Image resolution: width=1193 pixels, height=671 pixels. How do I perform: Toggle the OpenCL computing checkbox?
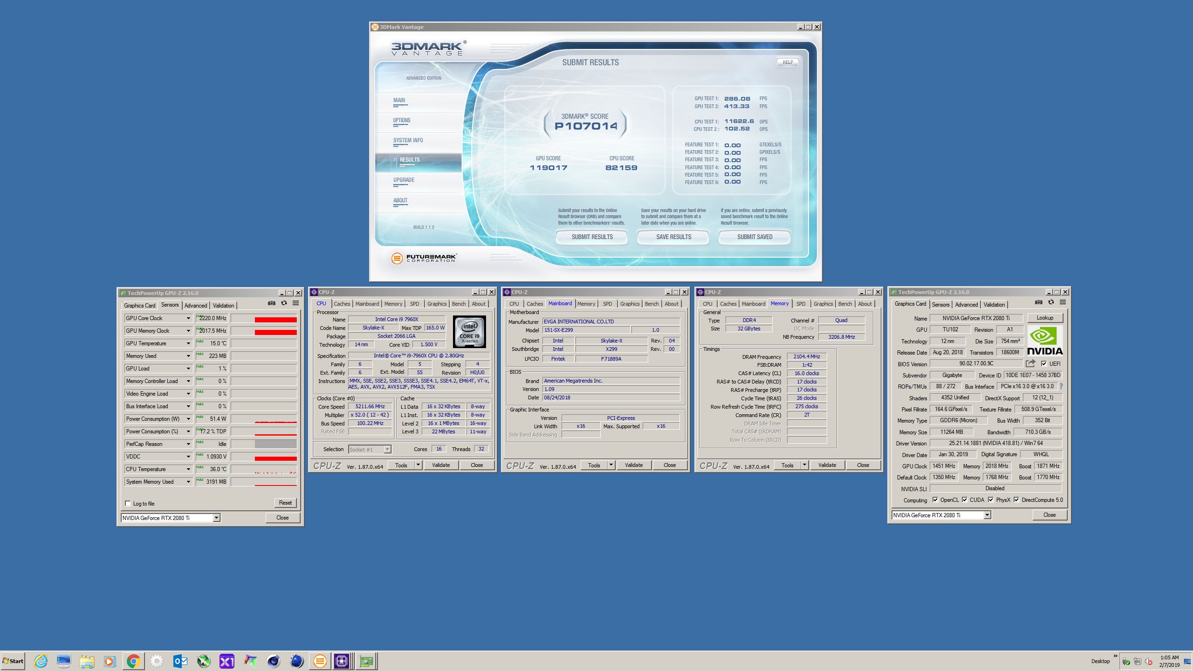935,500
